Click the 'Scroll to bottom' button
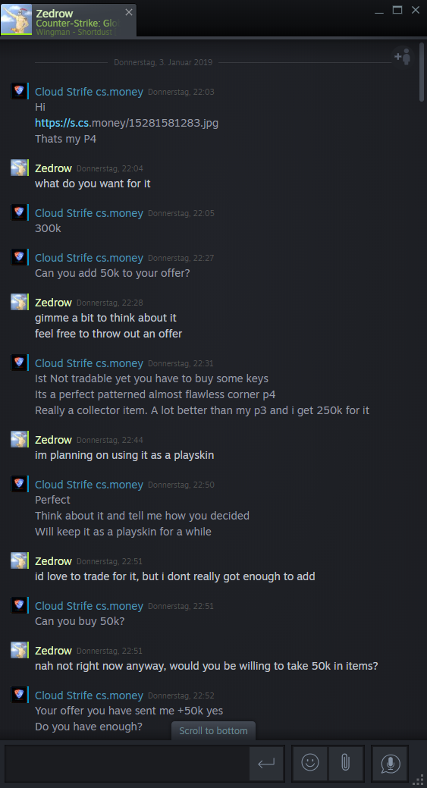427x788 pixels. click(x=214, y=730)
